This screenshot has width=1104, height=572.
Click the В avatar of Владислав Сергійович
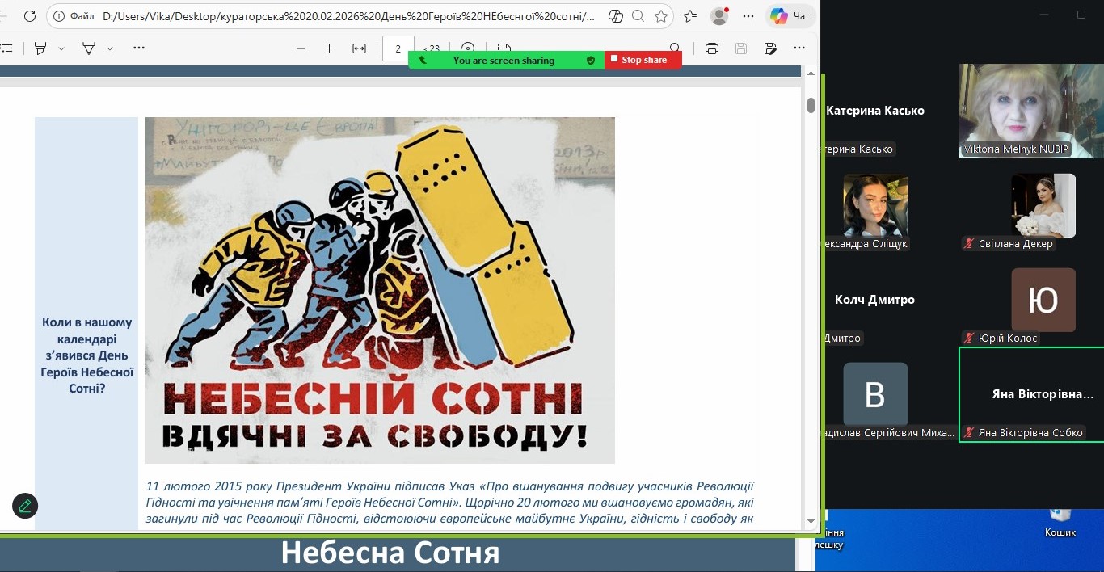click(875, 394)
